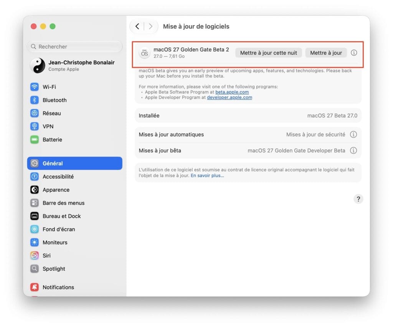The height and width of the screenshot is (327, 393).
Task: Click the green full screen window button
Action: tap(53, 27)
